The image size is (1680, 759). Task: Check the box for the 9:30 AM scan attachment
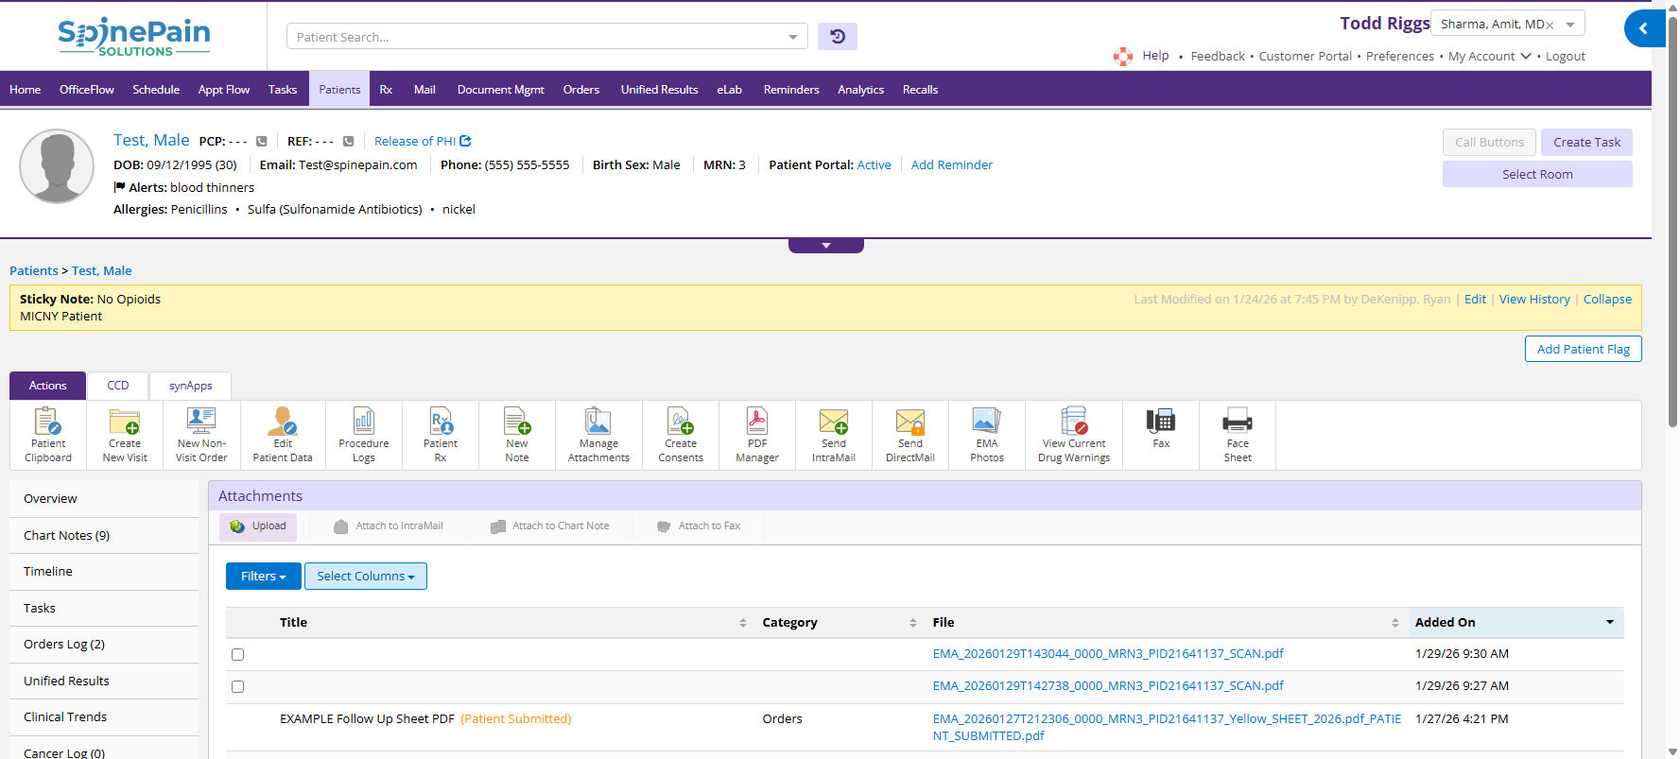[x=238, y=654]
